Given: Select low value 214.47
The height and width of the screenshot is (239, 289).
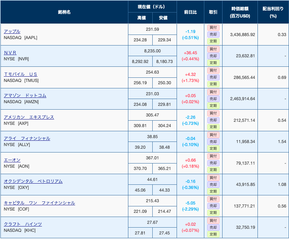Looking at the screenshot, I should [x=164, y=211].
